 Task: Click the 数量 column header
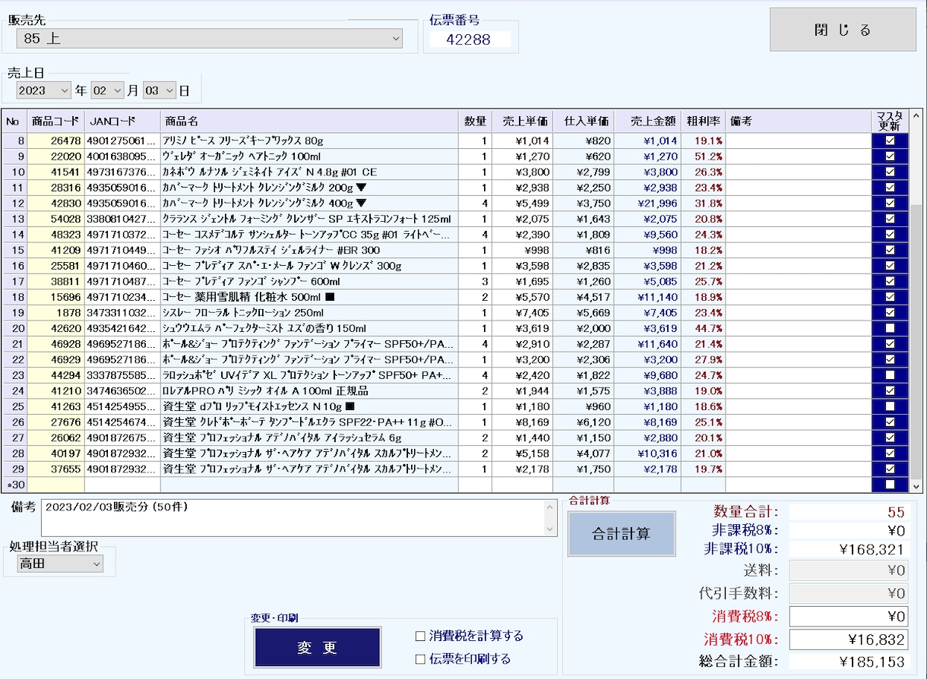475,122
